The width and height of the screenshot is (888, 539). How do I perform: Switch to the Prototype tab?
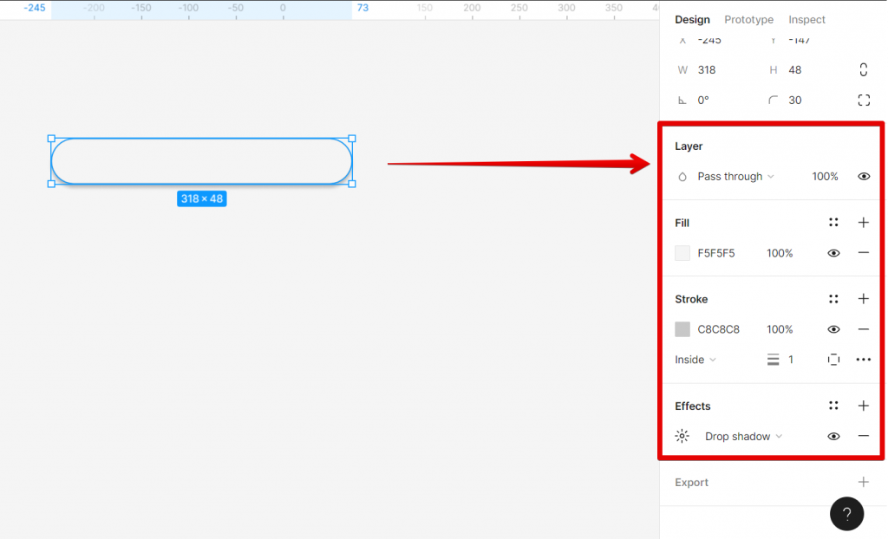click(748, 19)
